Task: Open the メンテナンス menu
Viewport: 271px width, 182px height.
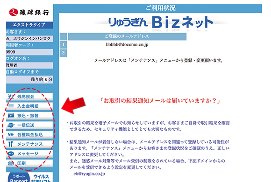Action: [x=29, y=144]
